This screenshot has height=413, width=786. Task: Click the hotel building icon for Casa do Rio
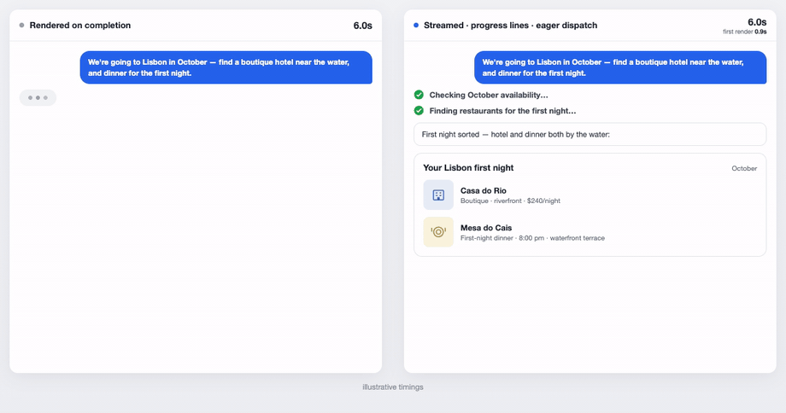coord(438,195)
